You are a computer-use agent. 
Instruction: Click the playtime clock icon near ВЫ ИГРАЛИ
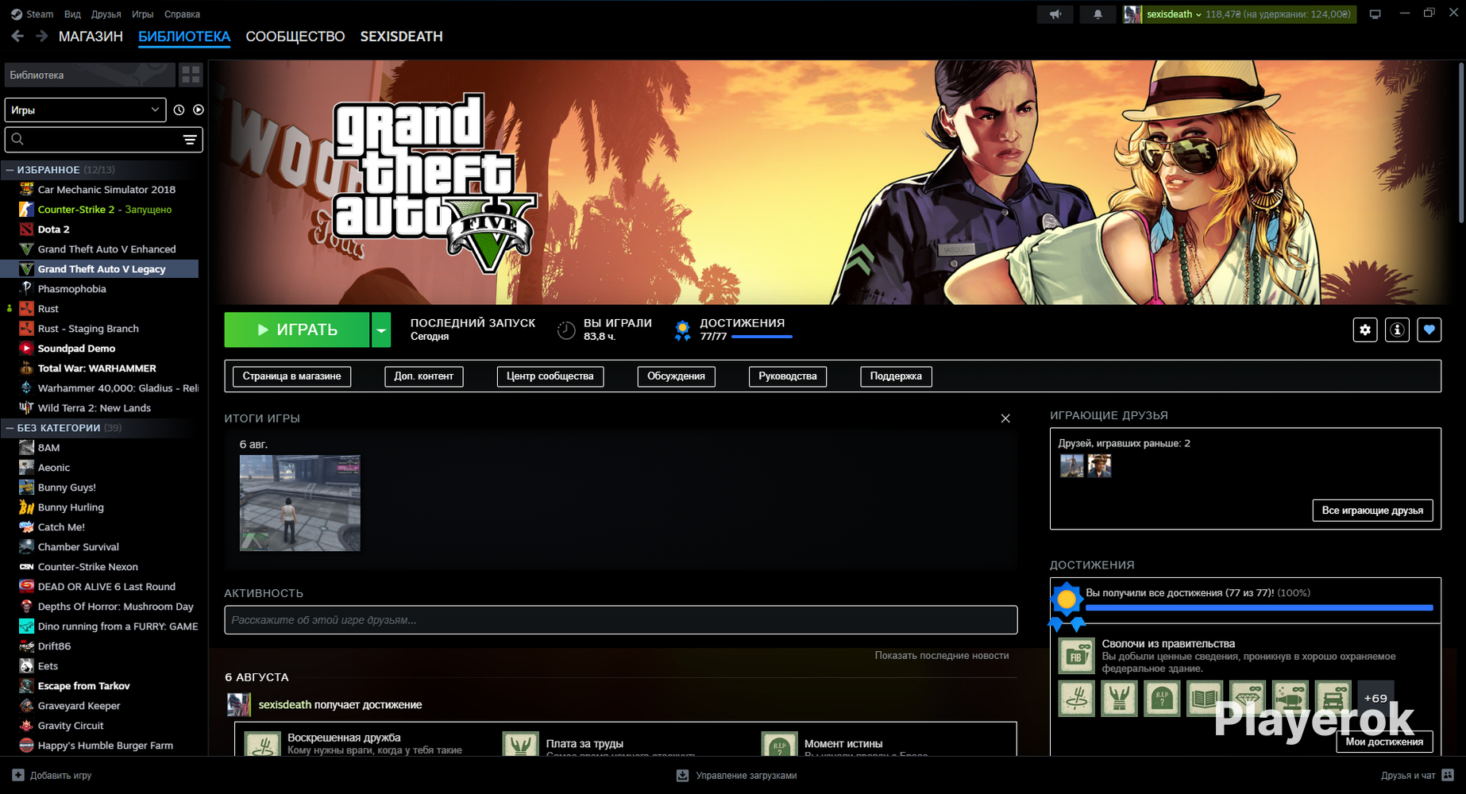pyautogui.click(x=566, y=330)
